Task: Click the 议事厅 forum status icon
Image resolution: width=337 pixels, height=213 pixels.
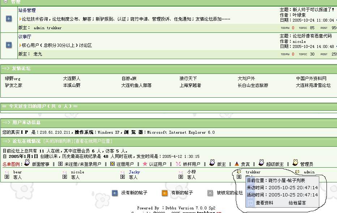Action: [9, 45]
